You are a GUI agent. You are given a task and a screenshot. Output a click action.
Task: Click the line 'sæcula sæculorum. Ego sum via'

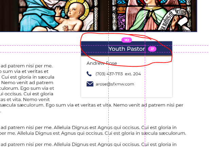point(91,105)
